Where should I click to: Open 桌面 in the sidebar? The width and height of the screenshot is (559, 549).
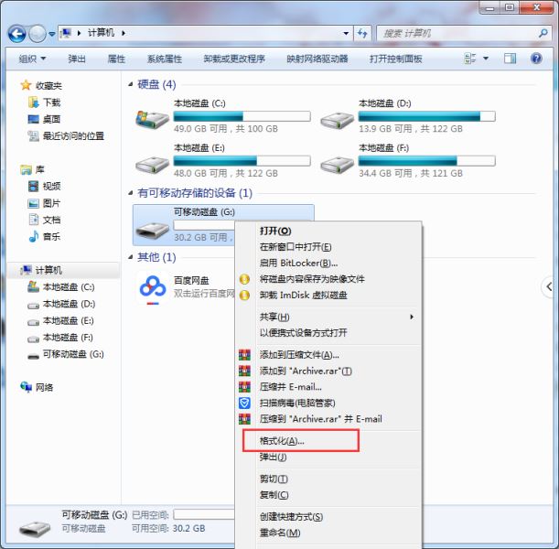pos(45,119)
